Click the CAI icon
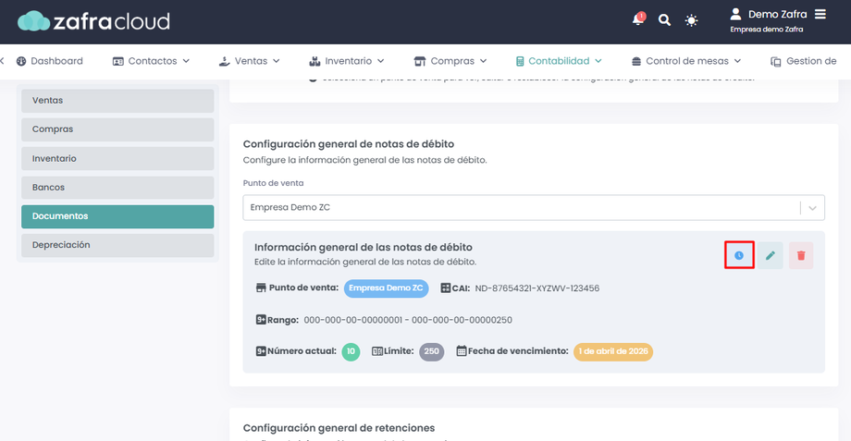This screenshot has width=851, height=441. pyautogui.click(x=446, y=288)
